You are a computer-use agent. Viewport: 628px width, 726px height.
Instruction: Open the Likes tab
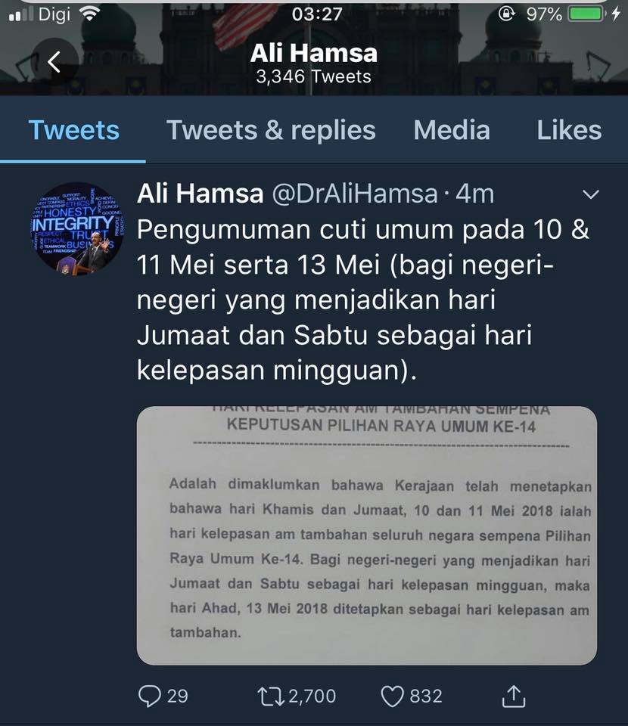click(569, 129)
